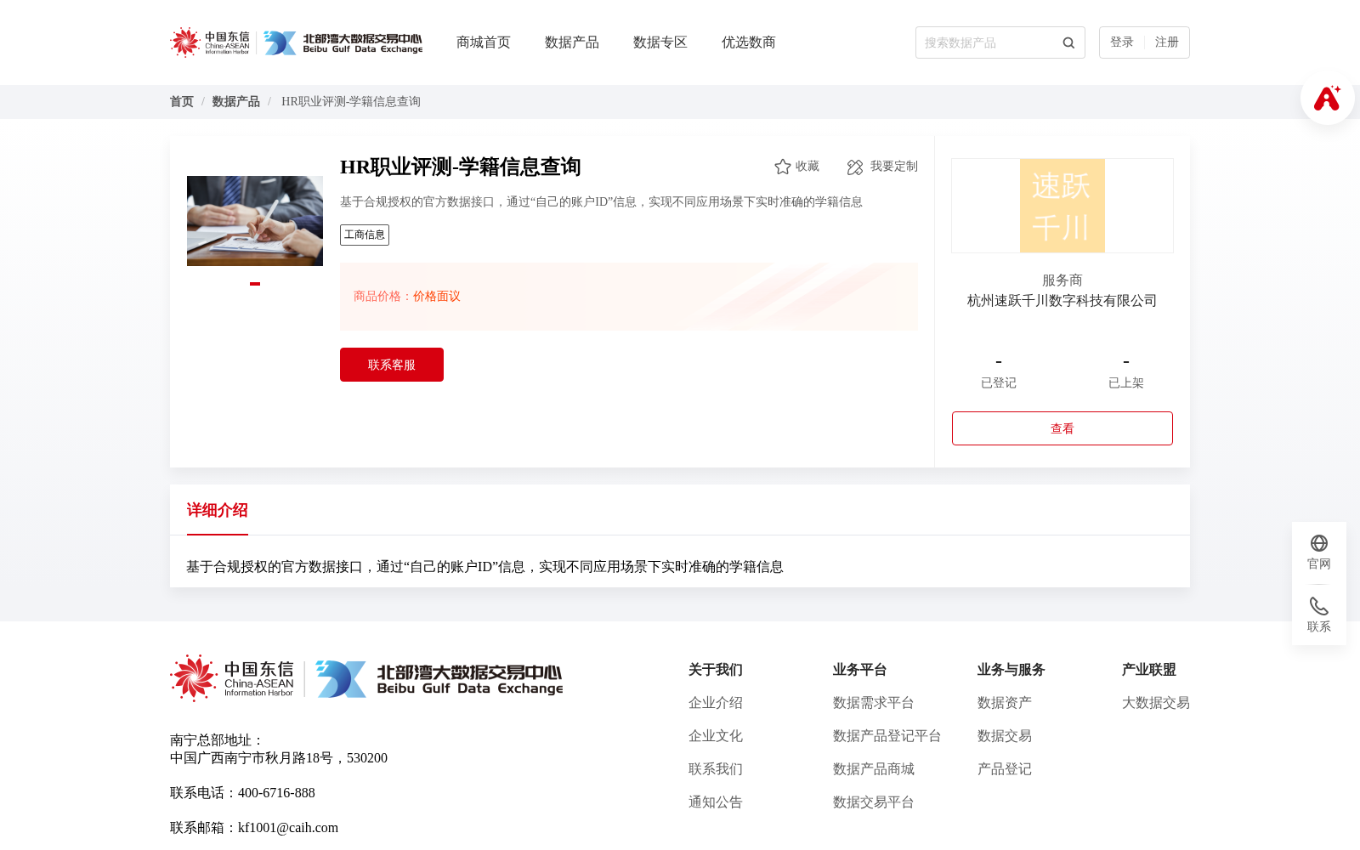Click the 已登记 count label
The height and width of the screenshot is (850, 1360).
coord(999,383)
